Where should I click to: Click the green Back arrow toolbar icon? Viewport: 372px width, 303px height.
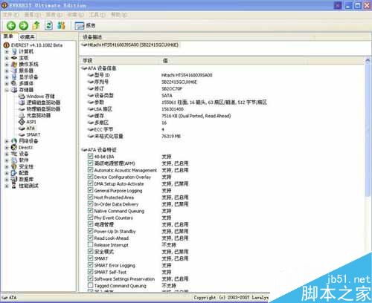11,25
